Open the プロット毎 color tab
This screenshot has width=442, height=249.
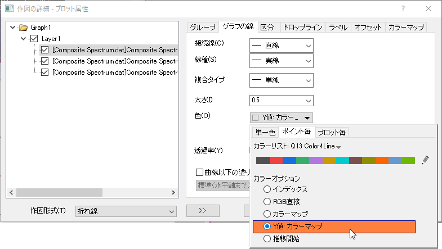point(332,132)
